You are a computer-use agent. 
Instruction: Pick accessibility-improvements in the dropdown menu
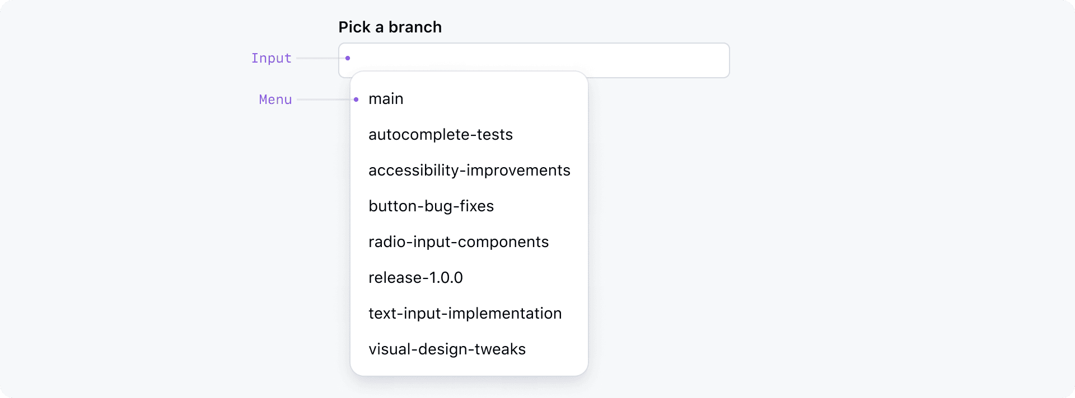click(469, 170)
